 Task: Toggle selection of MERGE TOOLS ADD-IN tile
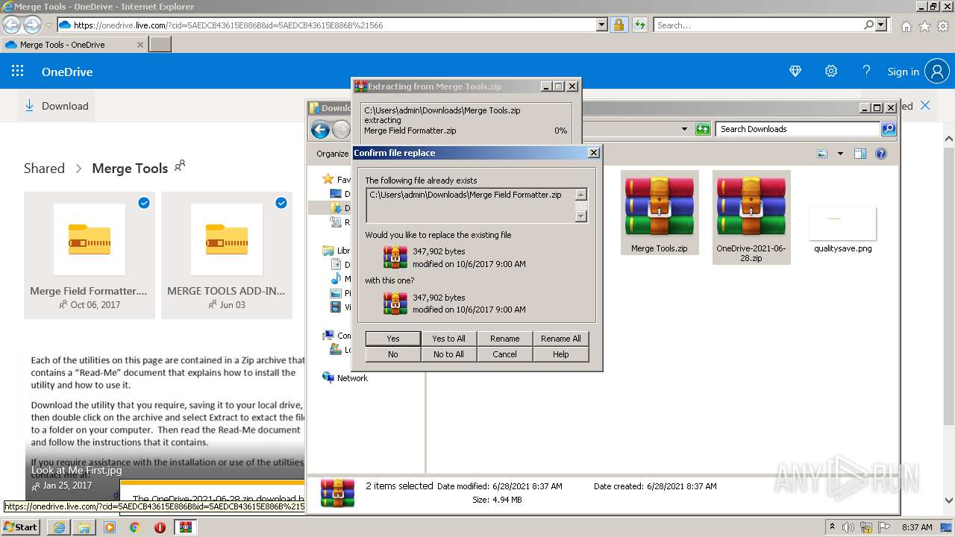[281, 203]
